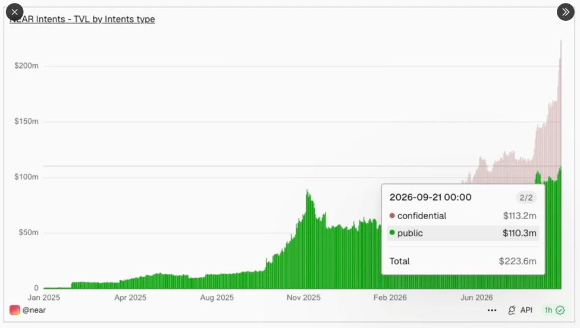
Task: Click the double-chevron next button
Action: [x=566, y=12]
